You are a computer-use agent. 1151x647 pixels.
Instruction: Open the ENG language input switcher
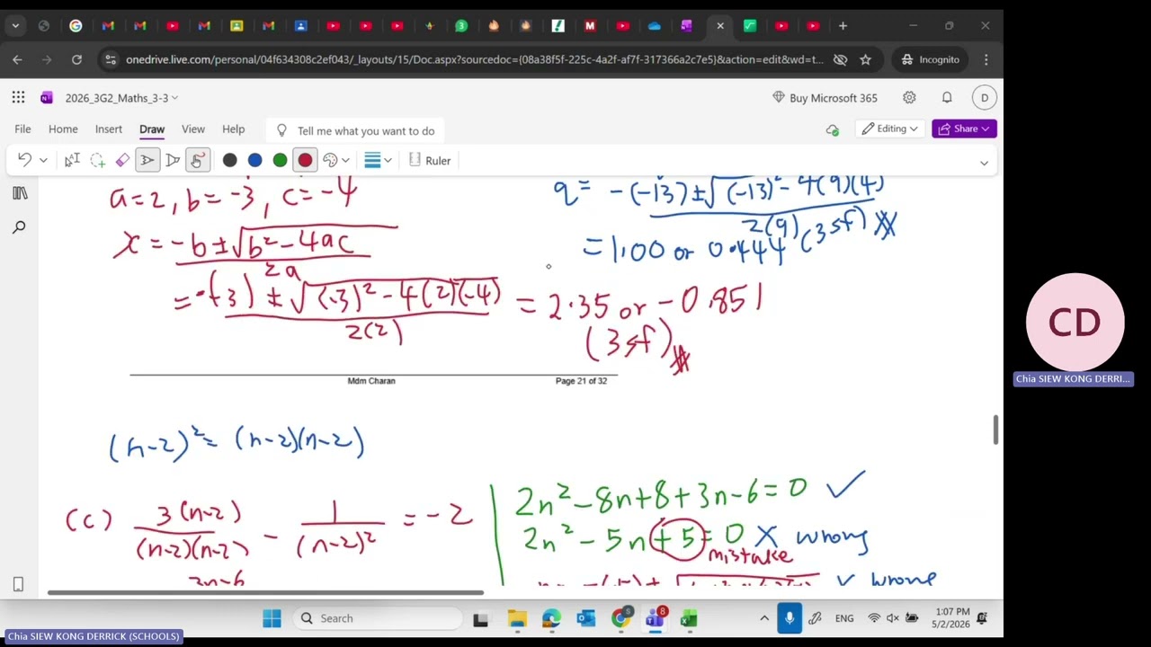(844, 618)
